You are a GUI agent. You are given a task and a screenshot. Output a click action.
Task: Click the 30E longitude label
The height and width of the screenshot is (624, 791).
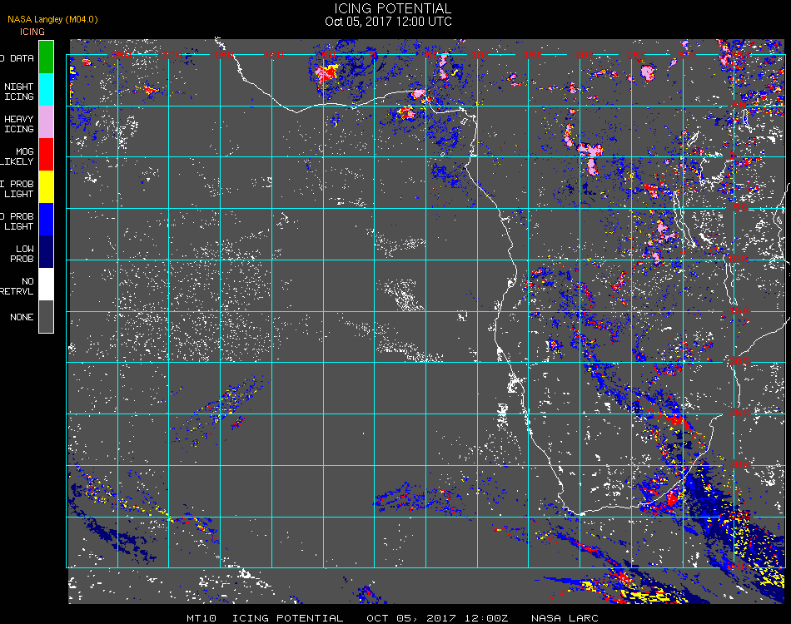click(x=688, y=54)
